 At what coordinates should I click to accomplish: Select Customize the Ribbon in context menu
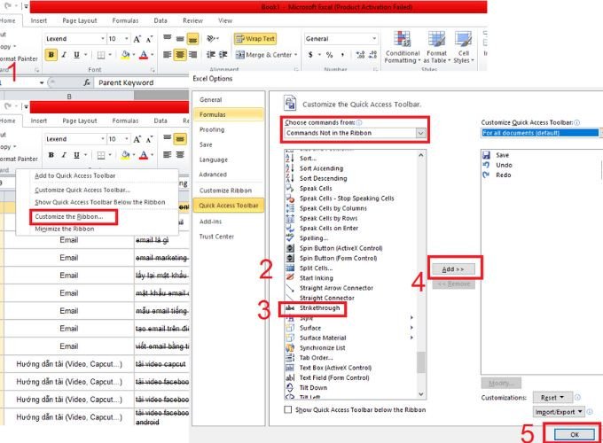(x=69, y=217)
